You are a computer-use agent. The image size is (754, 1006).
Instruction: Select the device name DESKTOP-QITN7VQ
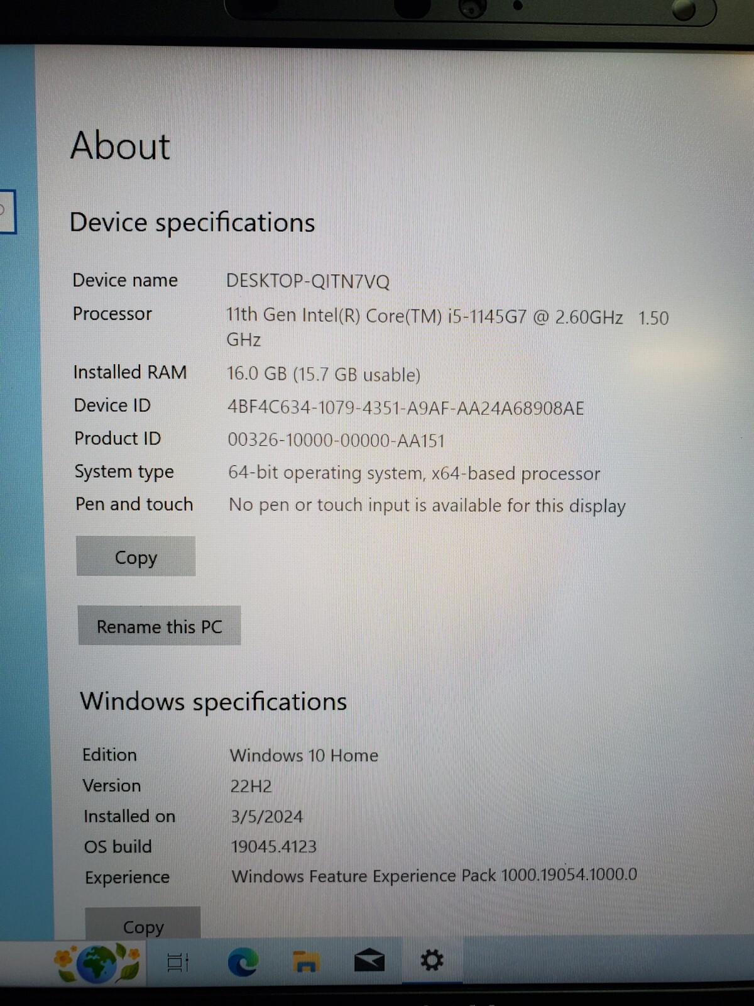(x=308, y=280)
